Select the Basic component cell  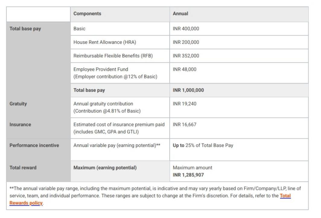[x=120, y=29]
